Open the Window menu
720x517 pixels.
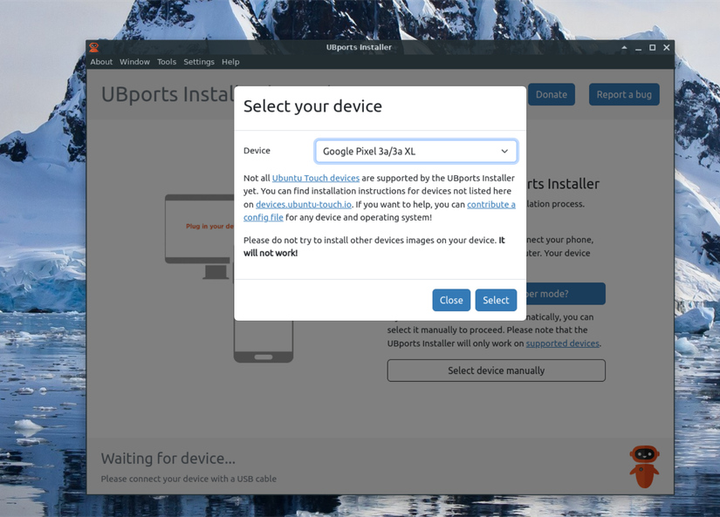(134, 62)
